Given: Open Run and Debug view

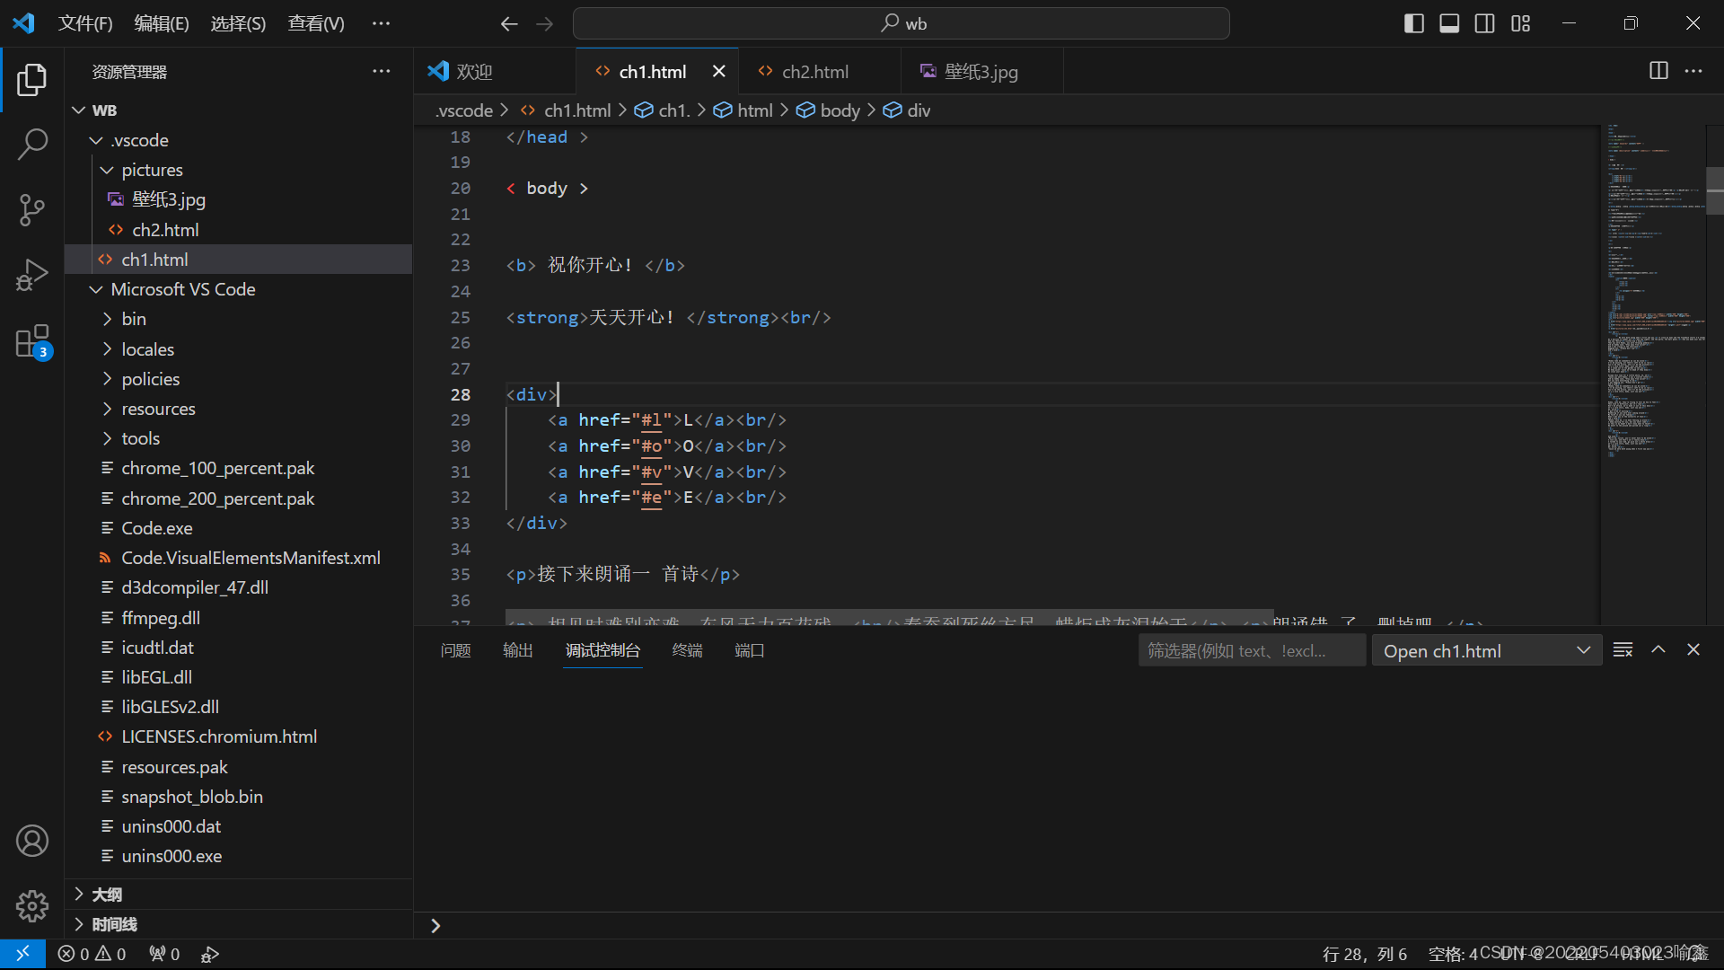Looking at the screenshot, I should coord(32,275).
